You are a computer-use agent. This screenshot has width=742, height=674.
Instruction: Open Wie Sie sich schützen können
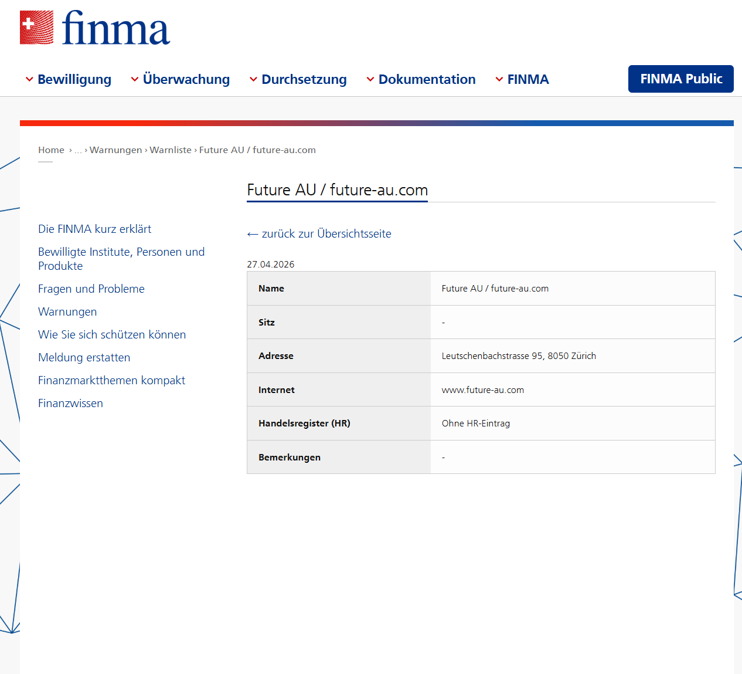(112, 334)
